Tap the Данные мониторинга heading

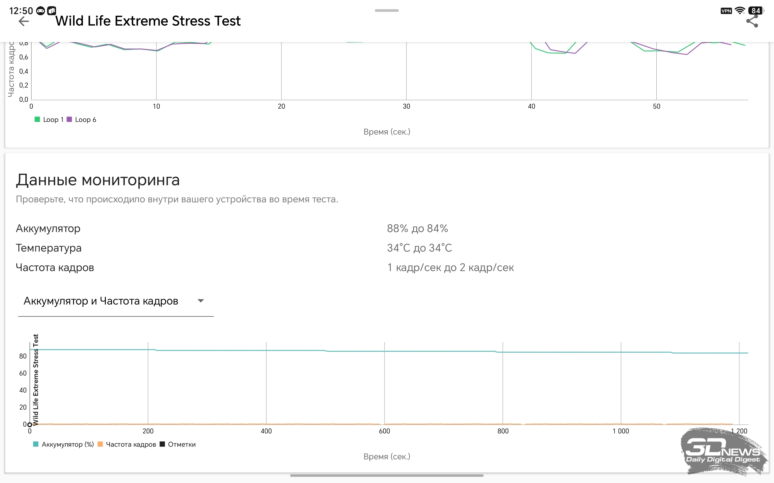pos(98,180)
